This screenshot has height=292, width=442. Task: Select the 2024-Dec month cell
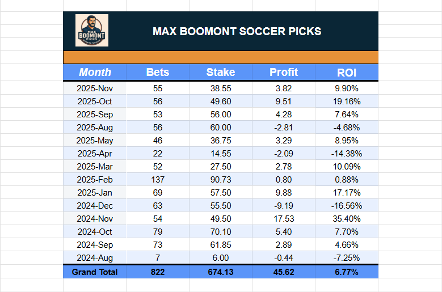click(95, 206)
